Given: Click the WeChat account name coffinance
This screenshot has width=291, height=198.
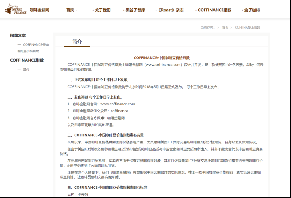Looking at the screenshot, I should click(119, 111).
